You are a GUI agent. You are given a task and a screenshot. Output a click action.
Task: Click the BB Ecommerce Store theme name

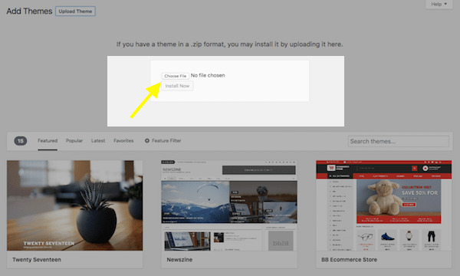point(349,260)
